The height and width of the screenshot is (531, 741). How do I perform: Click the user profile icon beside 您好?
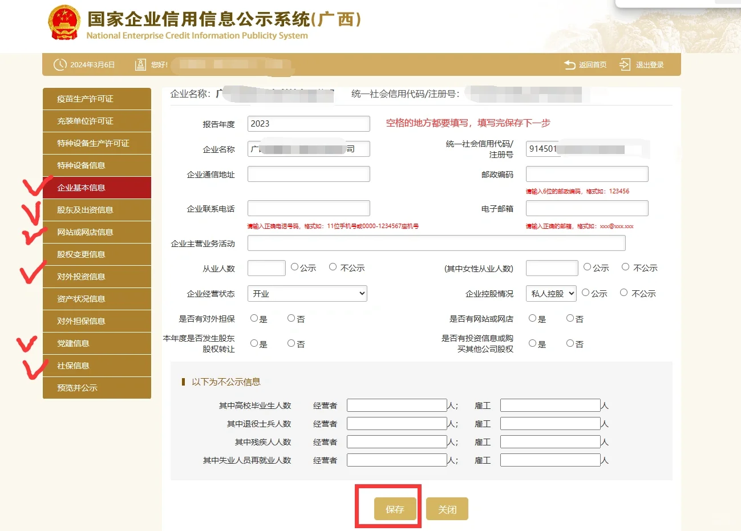(140, 65)
